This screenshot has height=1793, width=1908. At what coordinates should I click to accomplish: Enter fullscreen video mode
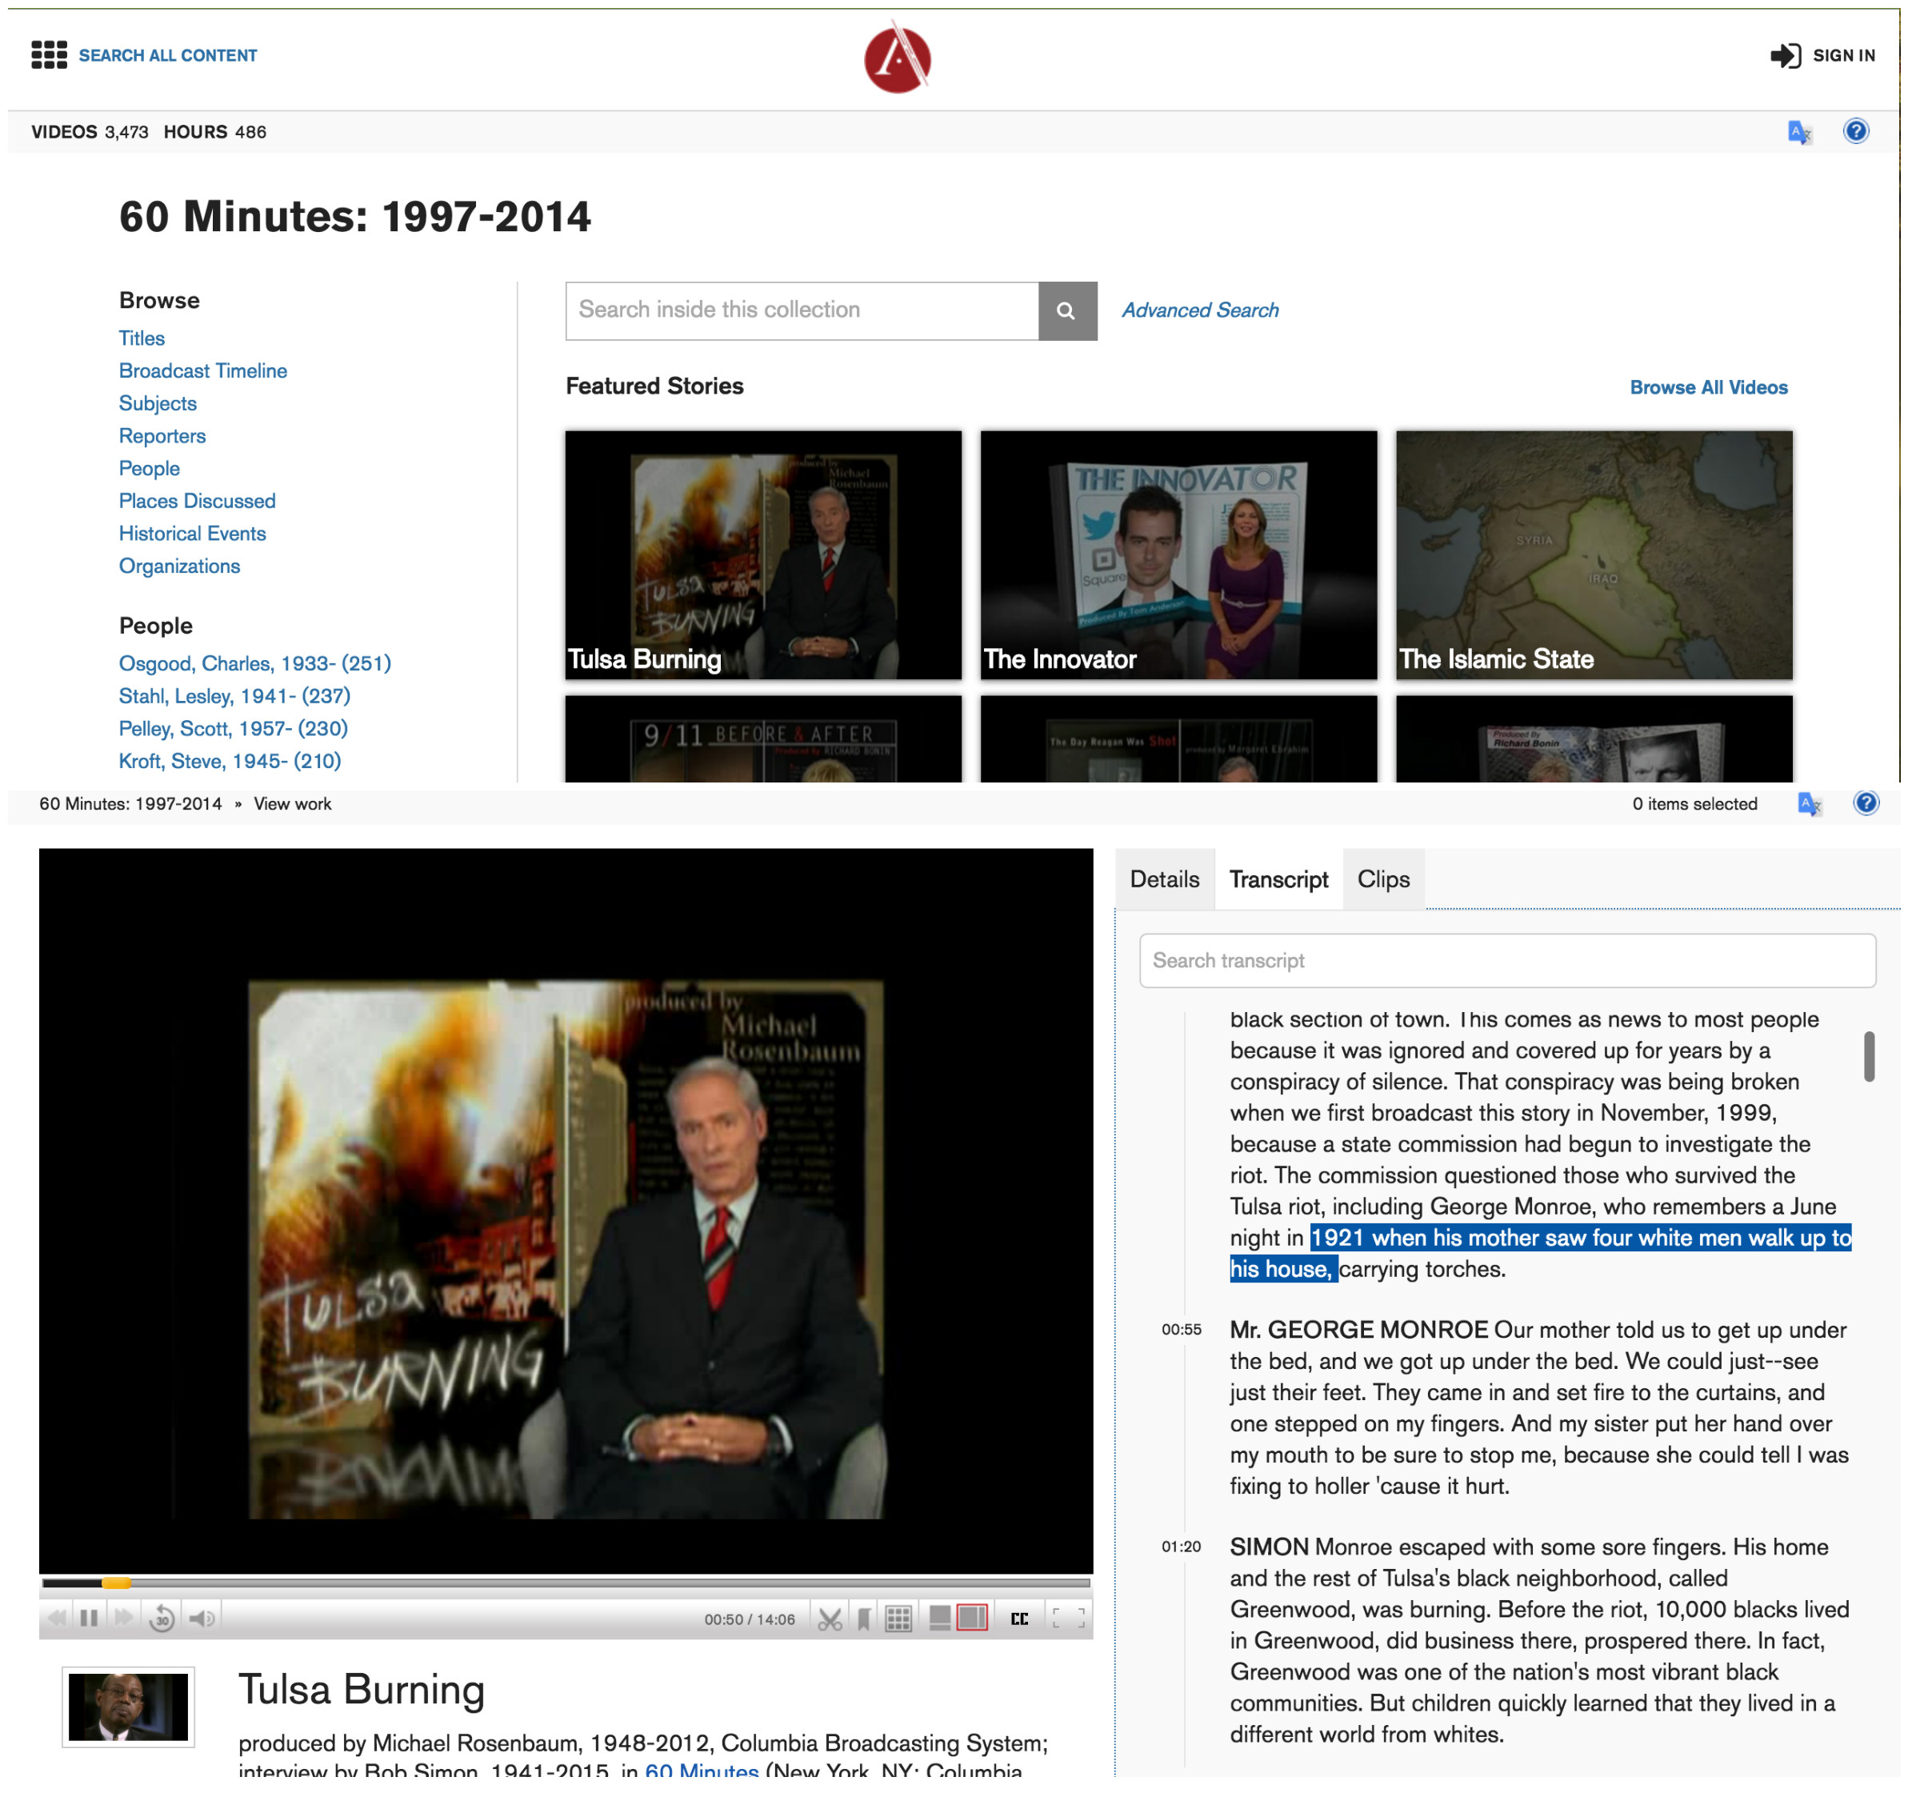[x=1068, y=1619]
